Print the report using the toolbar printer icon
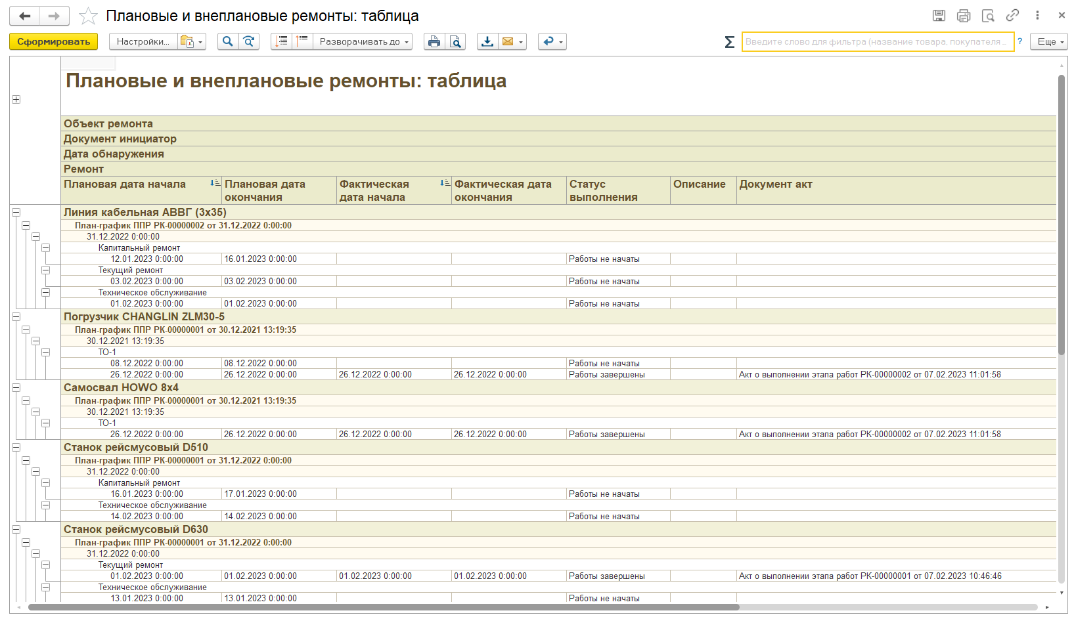Screen dimensions: 1074x619 point(434,41)
